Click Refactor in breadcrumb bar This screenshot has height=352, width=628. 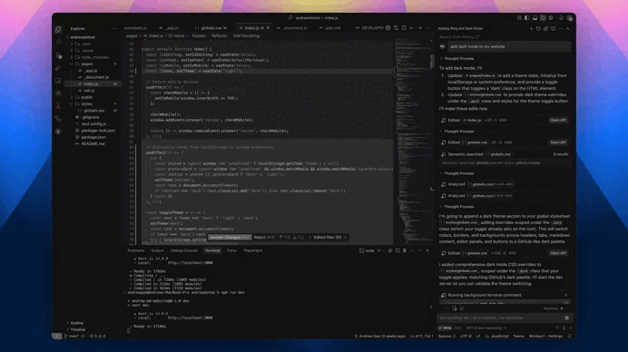pos(219,36)
